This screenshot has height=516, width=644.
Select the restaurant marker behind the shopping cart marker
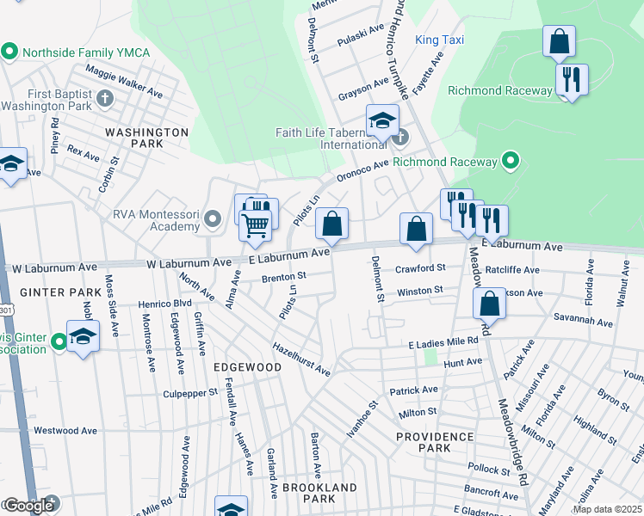pos(265,206)
